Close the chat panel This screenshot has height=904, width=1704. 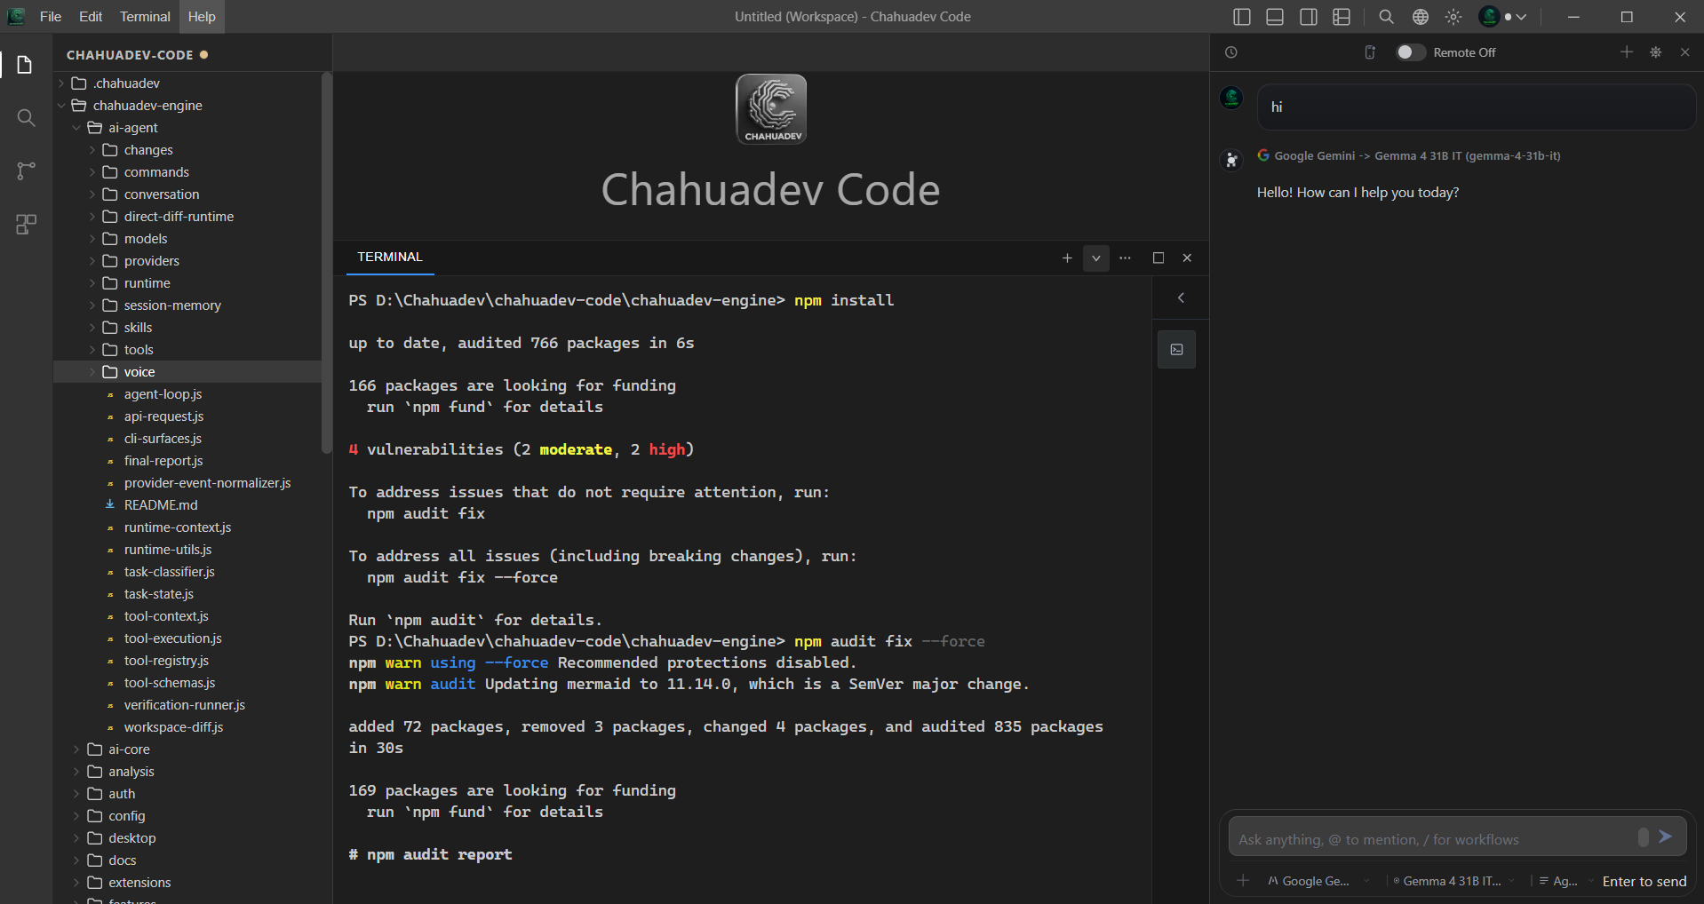(1684, 52)
